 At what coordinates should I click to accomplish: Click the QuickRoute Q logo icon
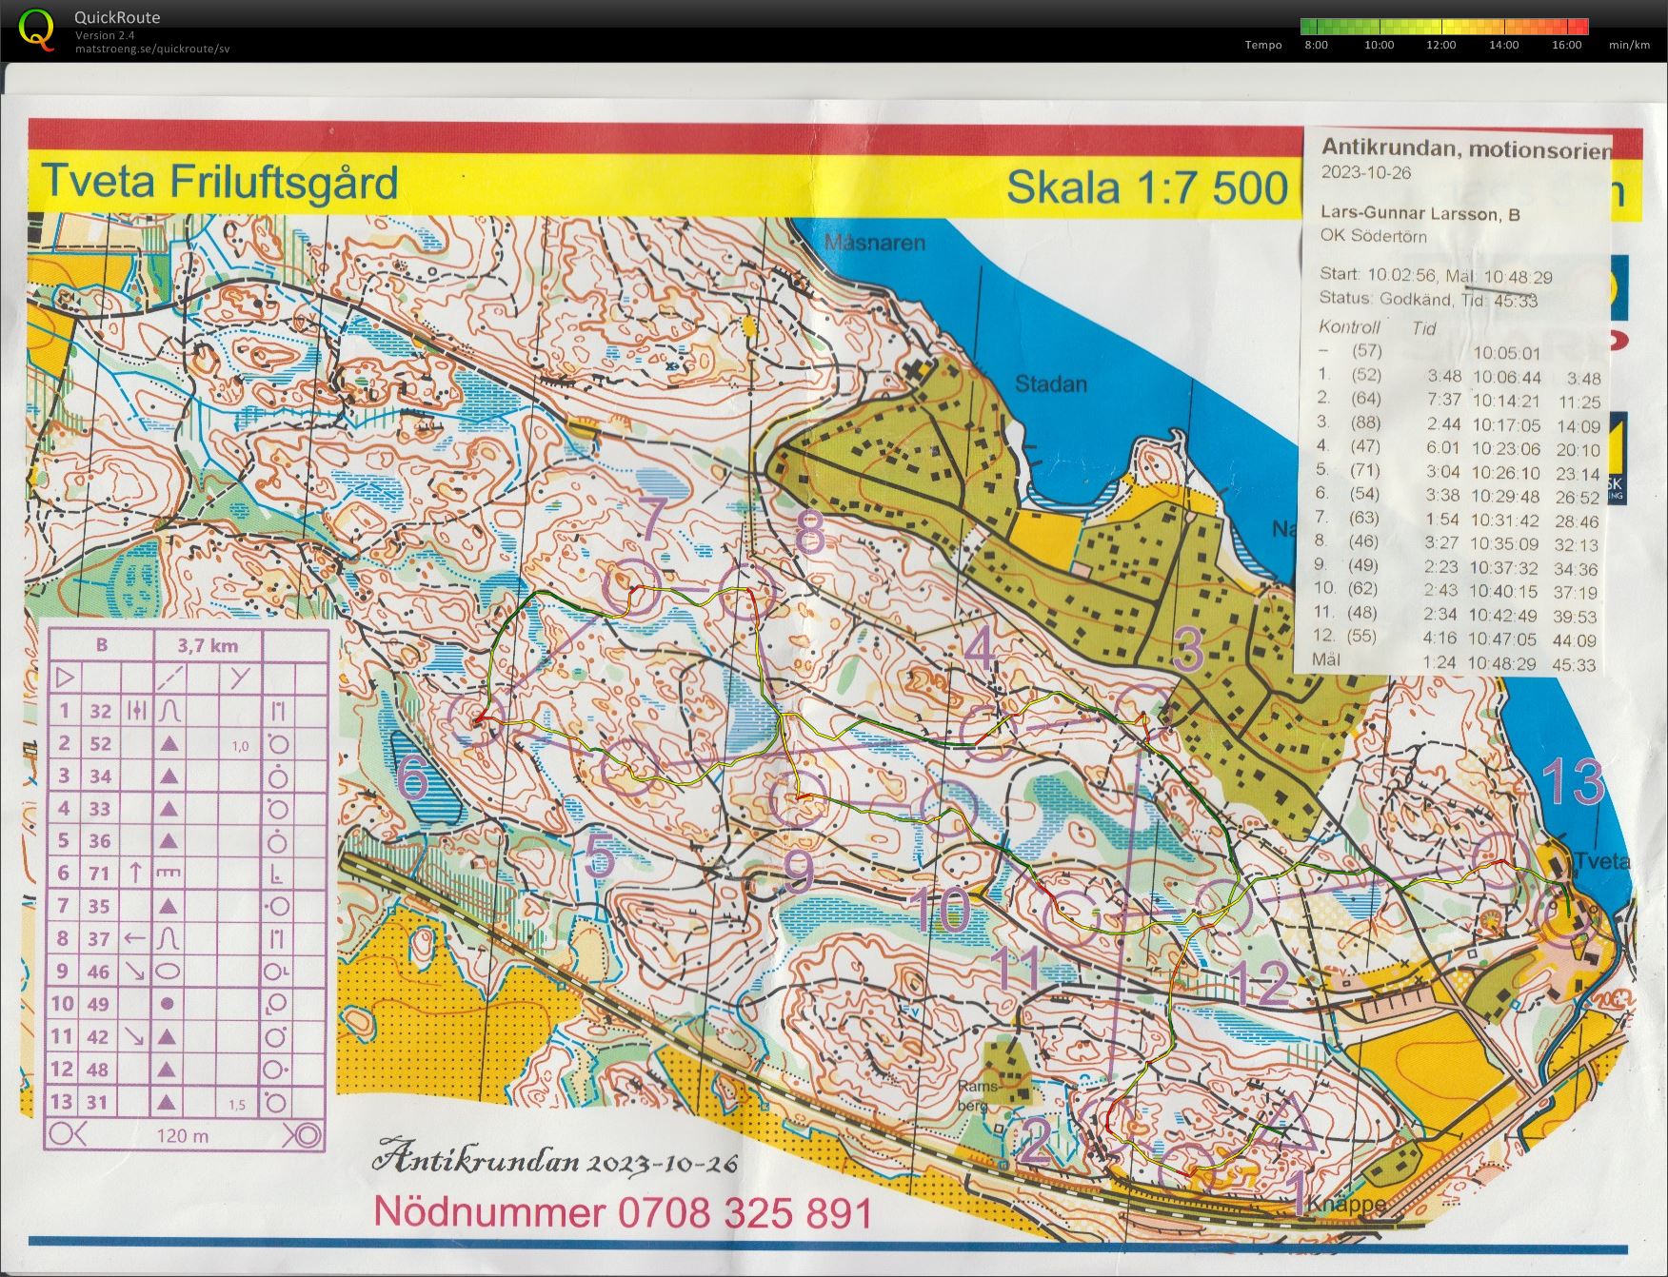pyautogui.click(x=37, y=30)
